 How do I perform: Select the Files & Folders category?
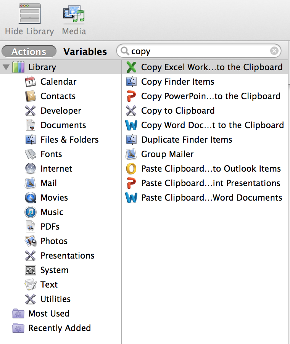[69, 140]
